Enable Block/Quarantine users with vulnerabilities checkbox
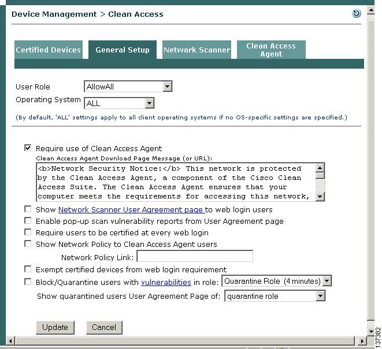Viewport: 382px width, 349px height. point(28,282)
